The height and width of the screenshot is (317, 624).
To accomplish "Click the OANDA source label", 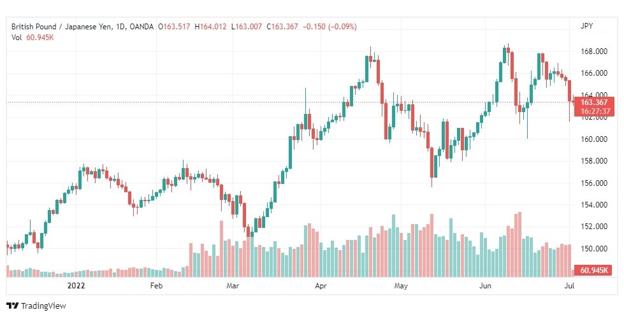I will (x=143, y=27).
